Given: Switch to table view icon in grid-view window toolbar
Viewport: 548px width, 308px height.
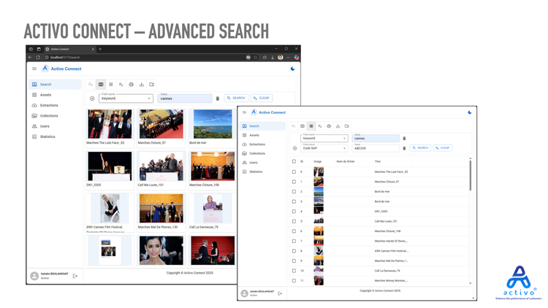Looking at the screenshot, I should click(111, 85).
